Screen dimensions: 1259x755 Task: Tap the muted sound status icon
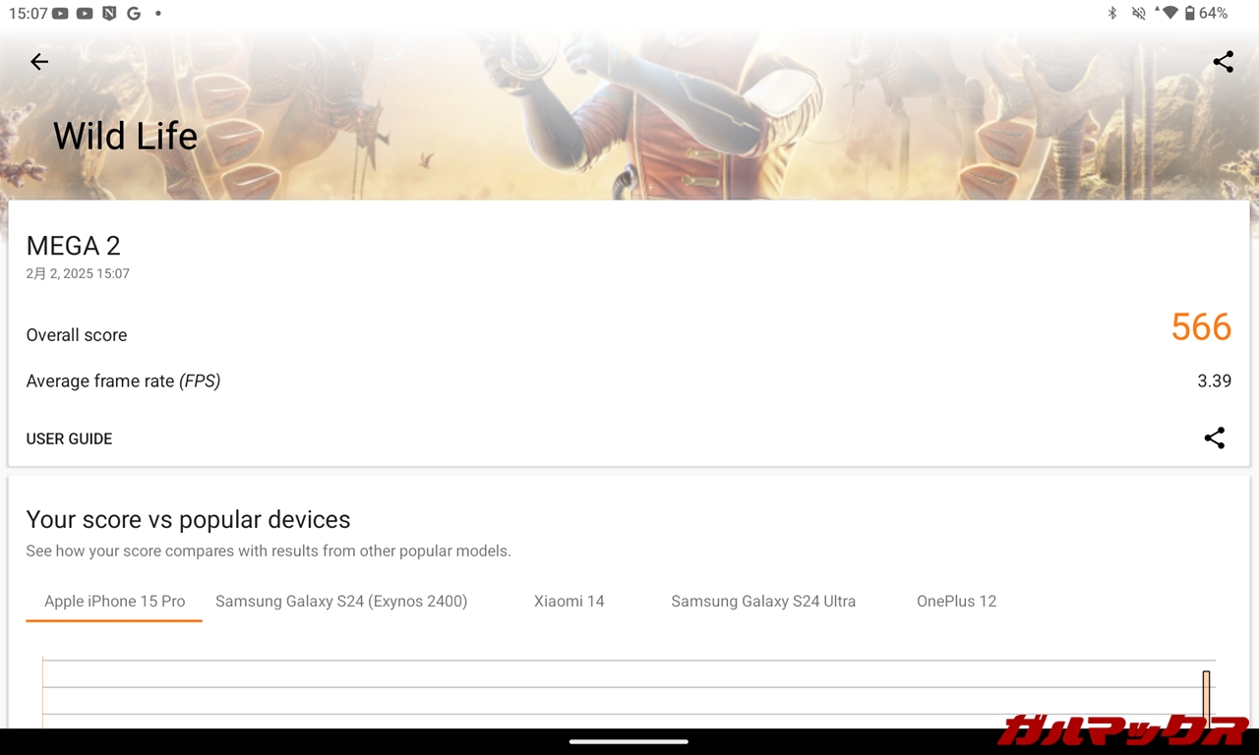coord(1138,14)
